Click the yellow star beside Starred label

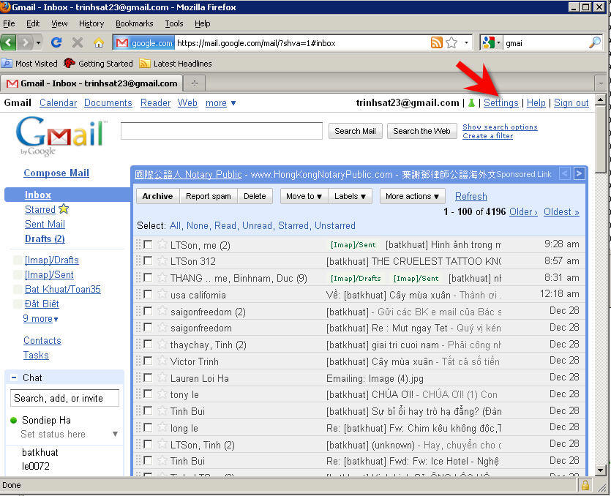tap(64, 208)
